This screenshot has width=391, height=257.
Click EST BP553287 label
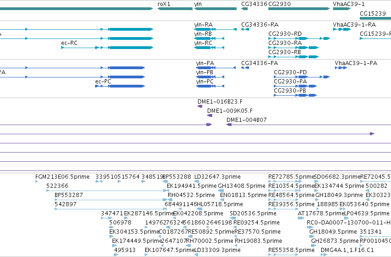[x=69, y=195]
